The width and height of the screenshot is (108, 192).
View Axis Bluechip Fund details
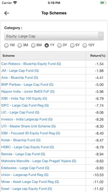(x=20, y=78)
